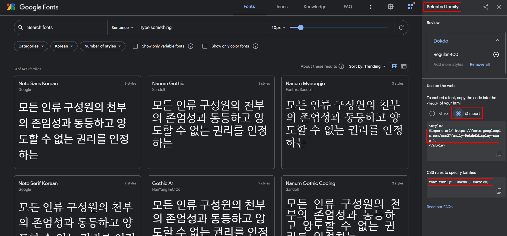Screen dimensions: 507x236
Task: Click the Selected family panel heading
Action: click(442, 7)
